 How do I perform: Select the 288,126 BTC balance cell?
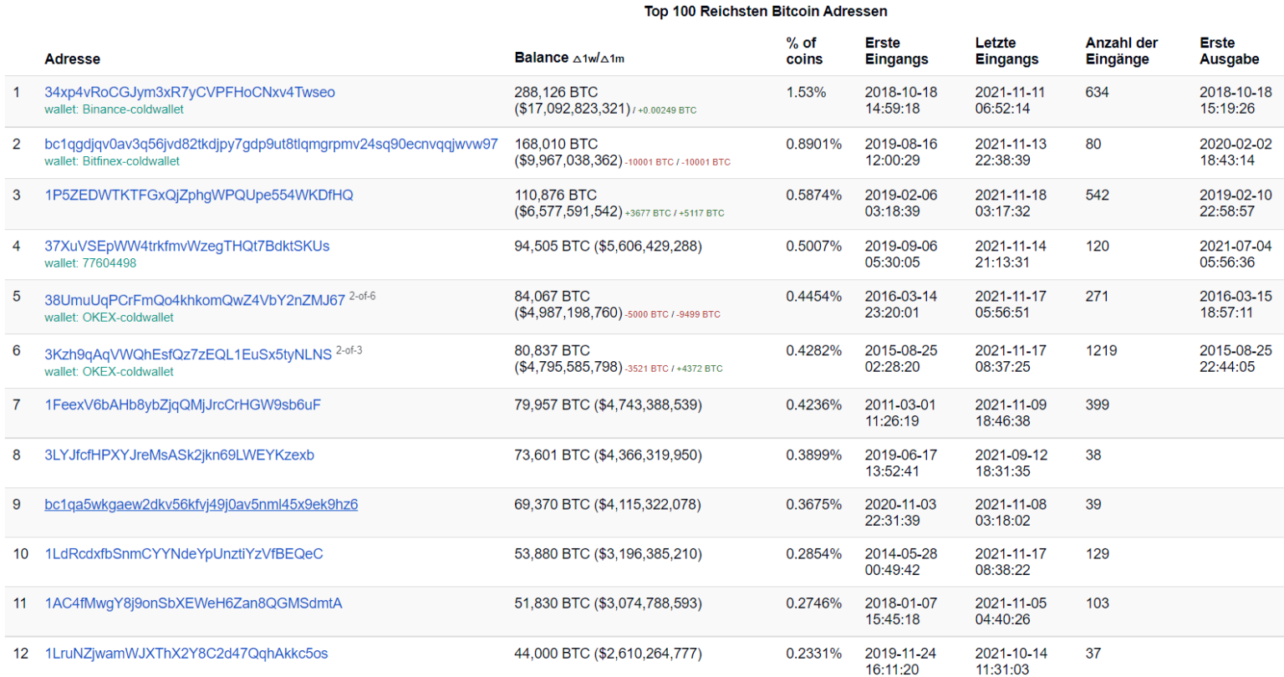[605, 100]
